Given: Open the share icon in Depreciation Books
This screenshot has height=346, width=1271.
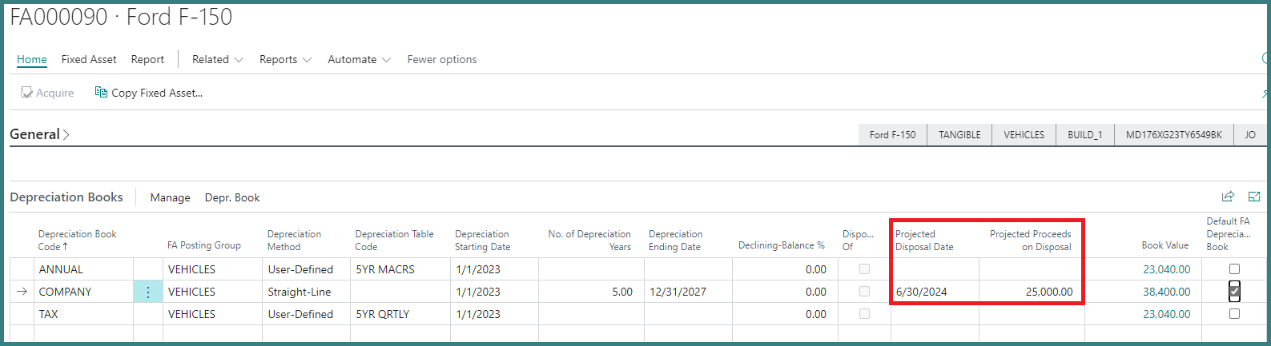Looking at the screenshot, I should tap(1228, 197).
